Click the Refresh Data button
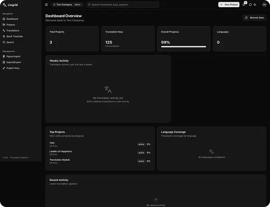The width and height of the screenshot is (270, 207). click(254, 18)
